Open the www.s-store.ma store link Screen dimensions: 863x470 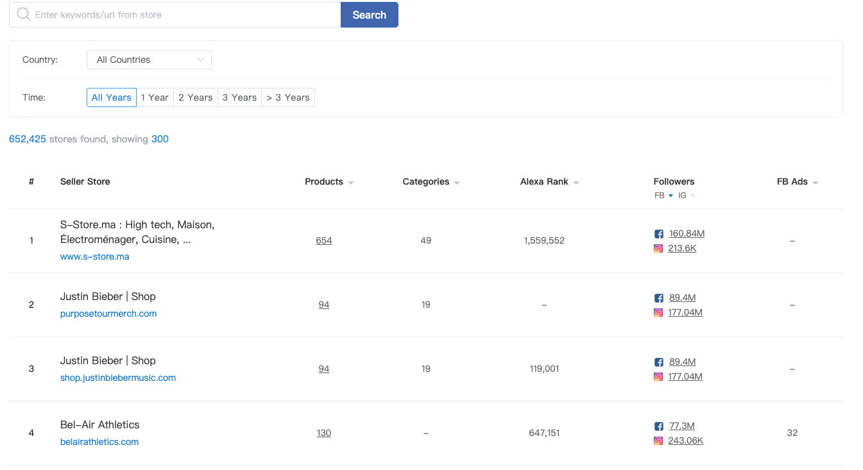(94, 256)
